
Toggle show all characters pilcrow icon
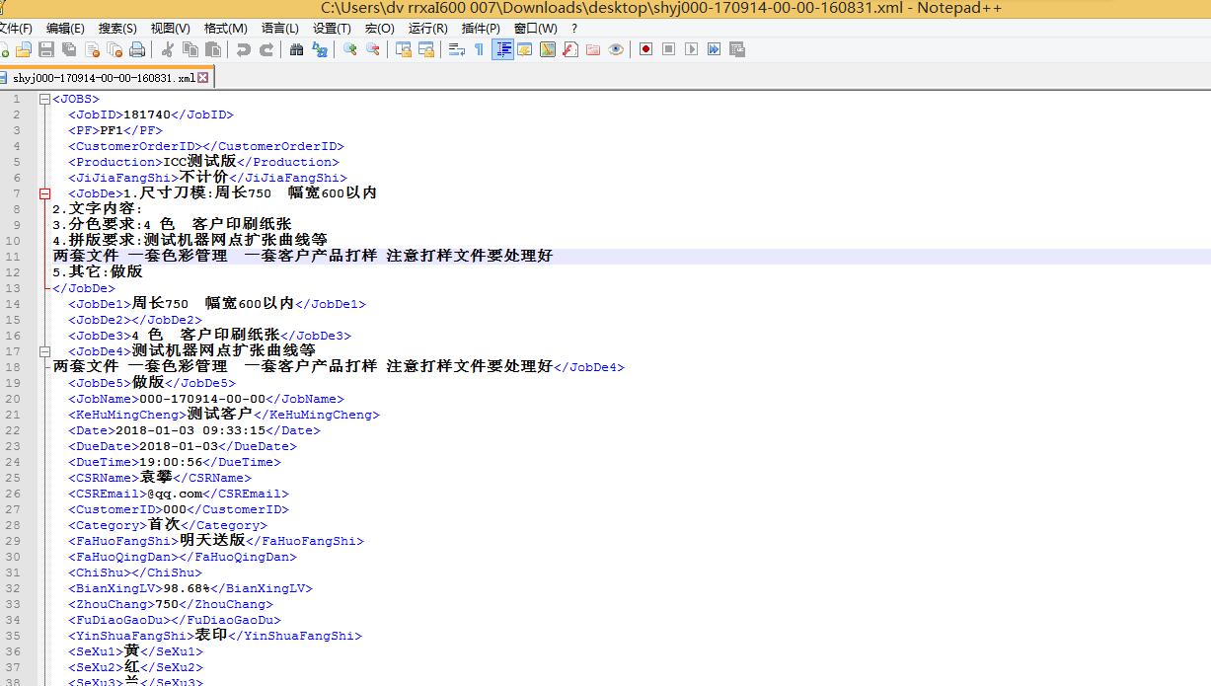pyautogui.click(x=479, y=49)
